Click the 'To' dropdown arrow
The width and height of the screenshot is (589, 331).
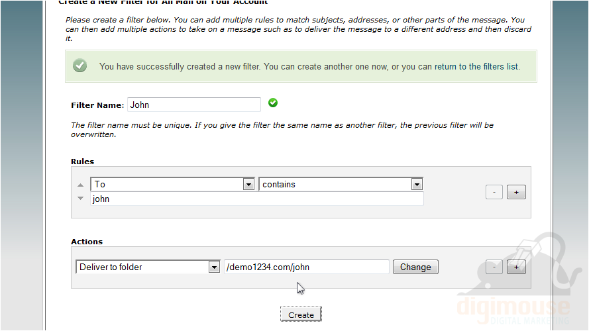[248, 184]
